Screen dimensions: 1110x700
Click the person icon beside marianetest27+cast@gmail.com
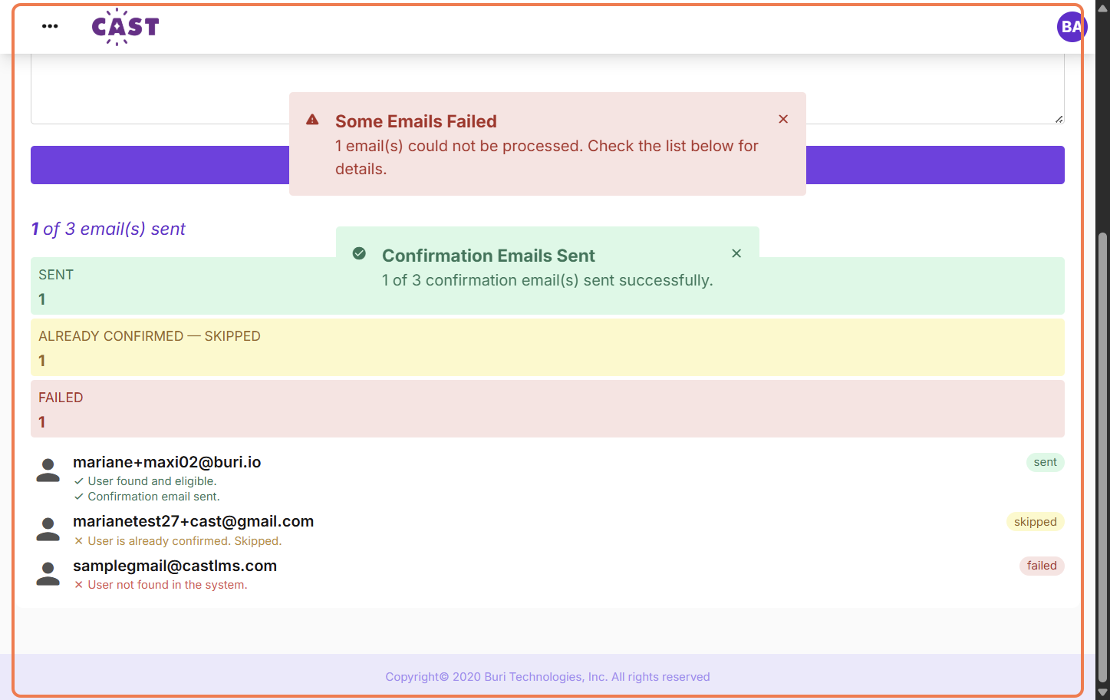point(48,530)
